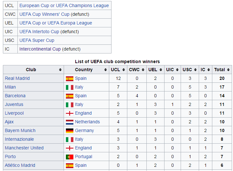Click the UCL column sort arrows
The height and width of the screenshot is (171, 233).
(123, 70)
